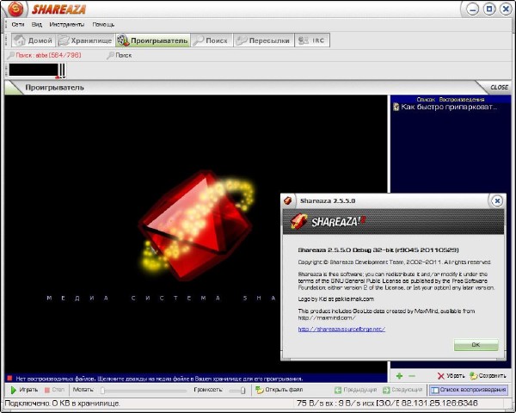Image resolution: width=516 pixels, height=413 pixels.
Task: Save the playlist with Сохранить
Action: coord(488,376)
